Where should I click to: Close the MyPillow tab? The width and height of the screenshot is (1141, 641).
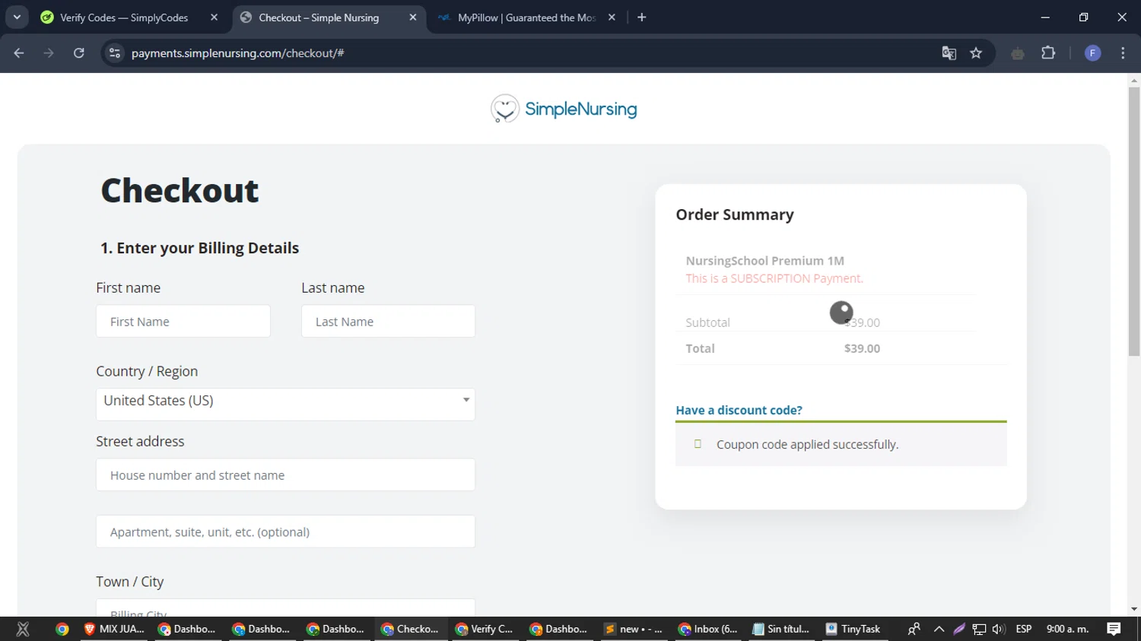[612, 17]
